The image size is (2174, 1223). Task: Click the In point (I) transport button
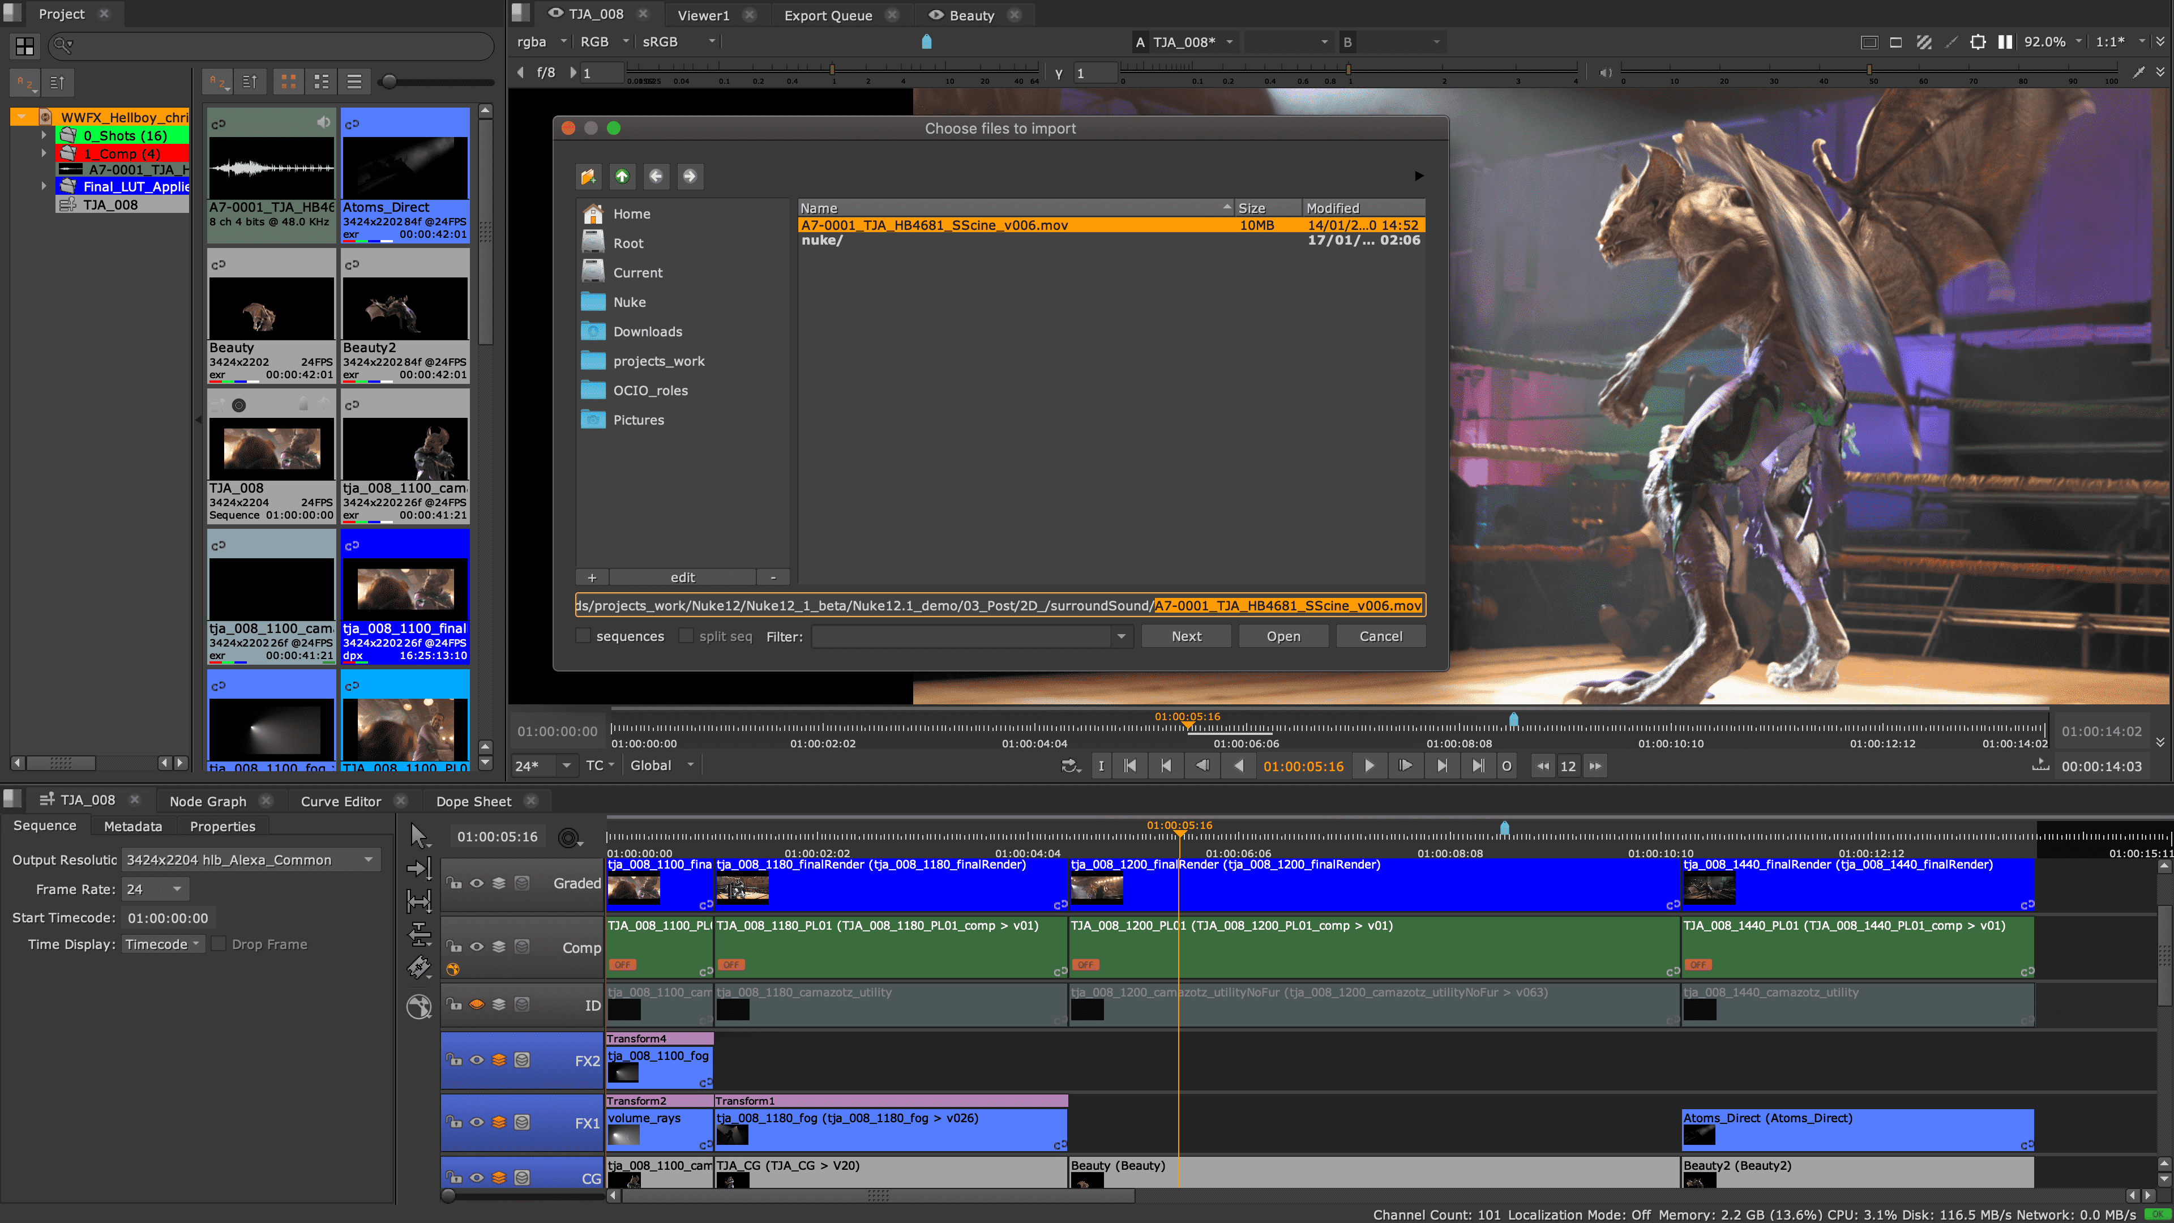1102,766
